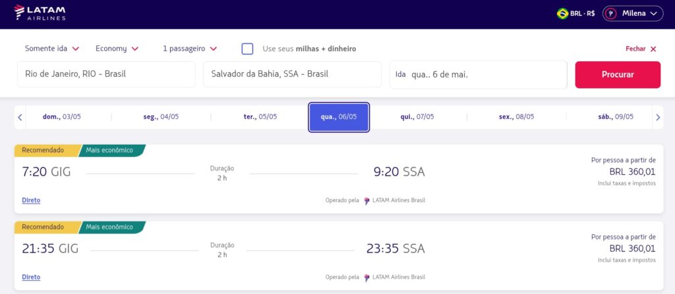Show next dates with right arrow
The image size is (675, 294).
tap(657, 118)
